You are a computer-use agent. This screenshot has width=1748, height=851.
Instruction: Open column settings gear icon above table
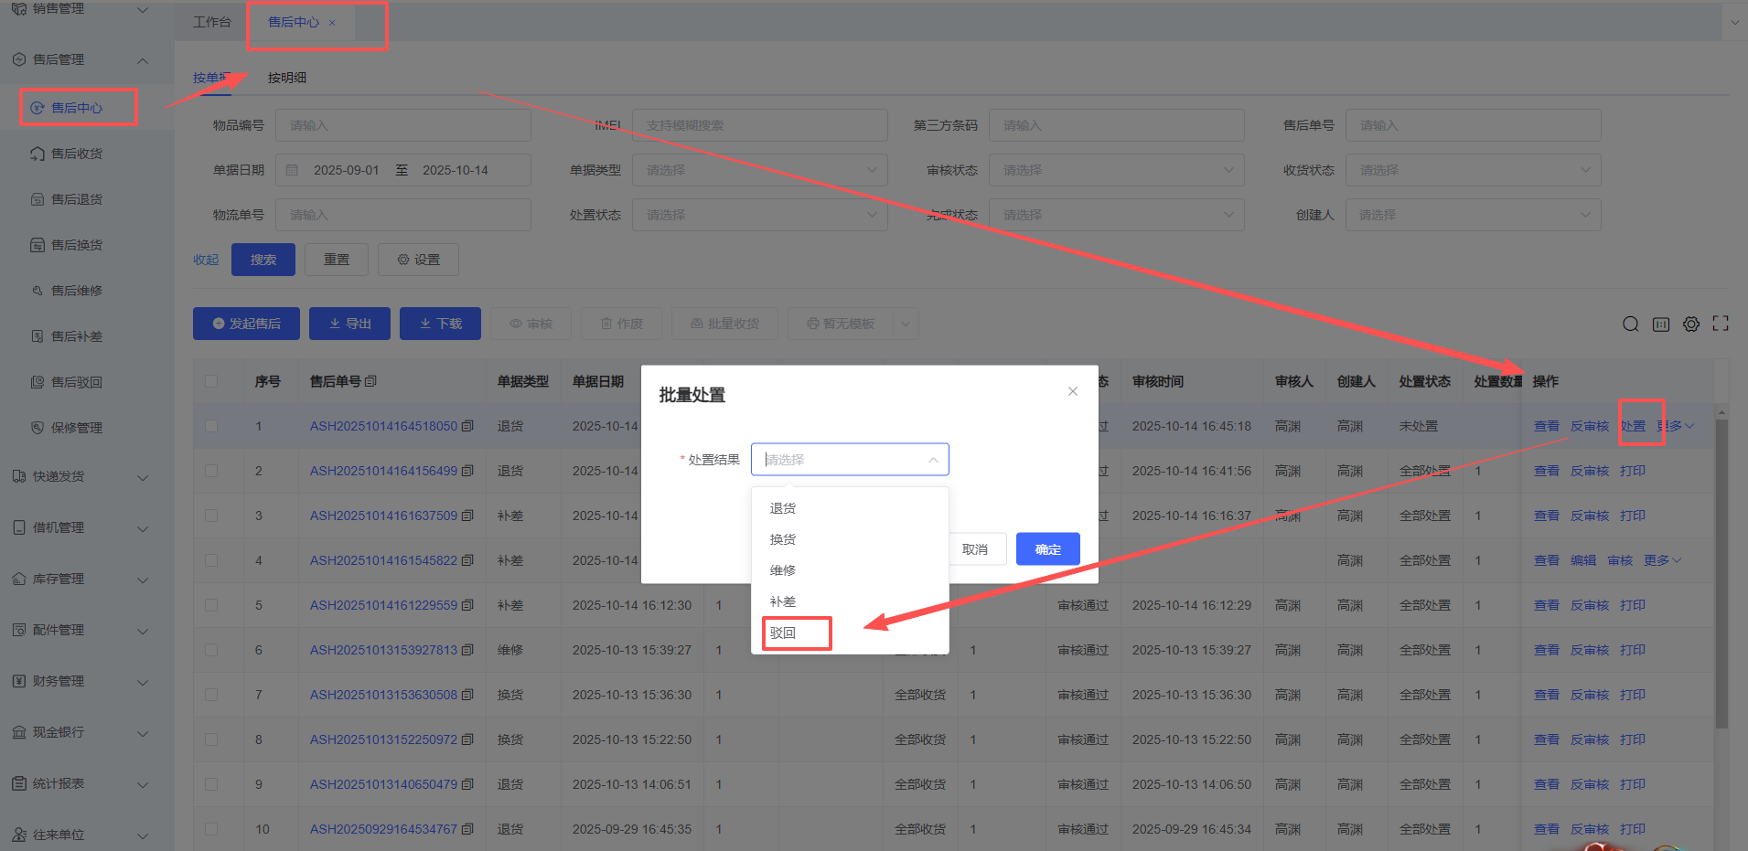[1690, 324]
